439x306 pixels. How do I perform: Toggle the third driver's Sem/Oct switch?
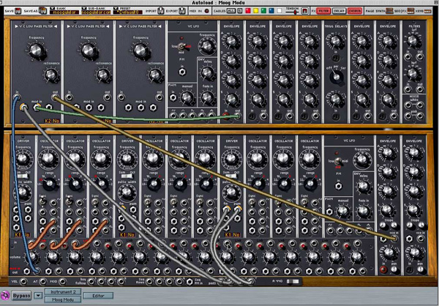pyautogui.click(x=232, y=176)
